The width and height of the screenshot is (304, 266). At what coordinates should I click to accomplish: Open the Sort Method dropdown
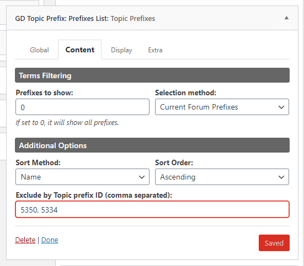pos(82,177)
